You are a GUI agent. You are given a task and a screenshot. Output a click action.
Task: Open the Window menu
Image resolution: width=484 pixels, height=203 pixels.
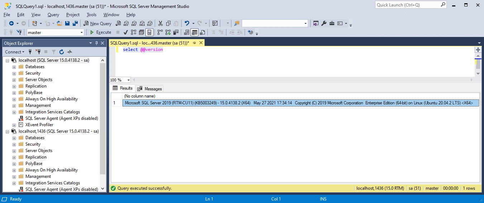pos(111,15)
